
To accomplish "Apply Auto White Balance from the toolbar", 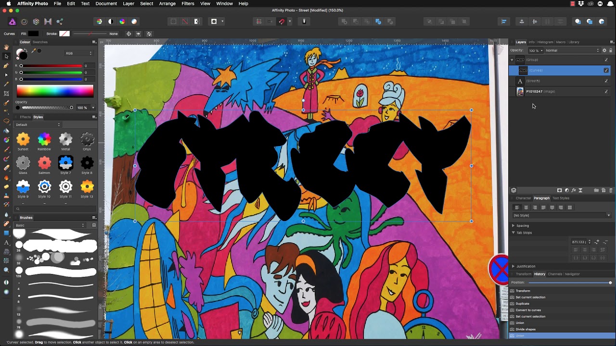I will point(134,22).
